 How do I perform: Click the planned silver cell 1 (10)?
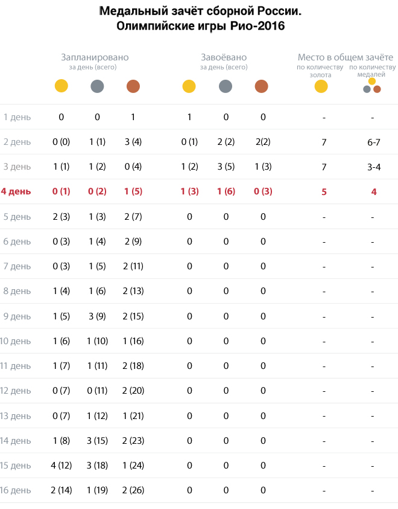pyautogui.click(x=97, y=341)
